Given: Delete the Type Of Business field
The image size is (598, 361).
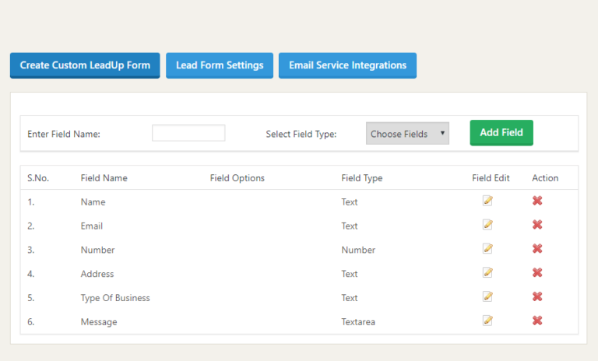Looking at the screenshot, I should [x=537, y=296].
